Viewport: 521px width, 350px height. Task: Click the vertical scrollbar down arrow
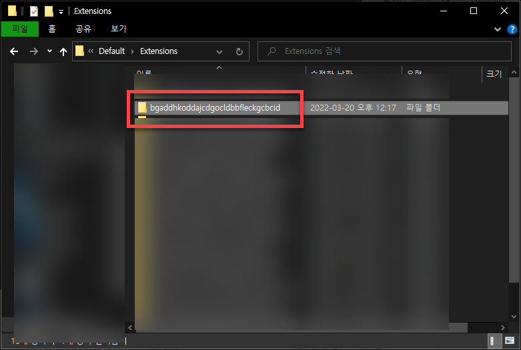click(514, 317)
